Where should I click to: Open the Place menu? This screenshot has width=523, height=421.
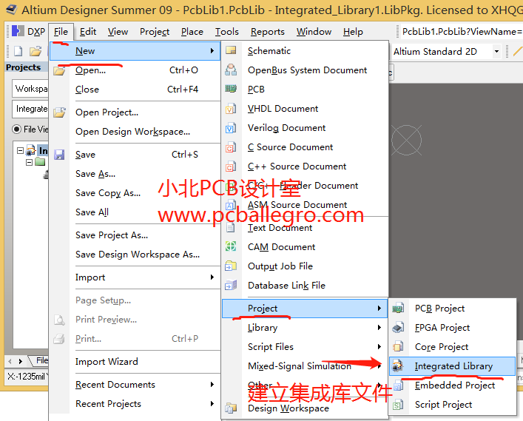(192, 32)
